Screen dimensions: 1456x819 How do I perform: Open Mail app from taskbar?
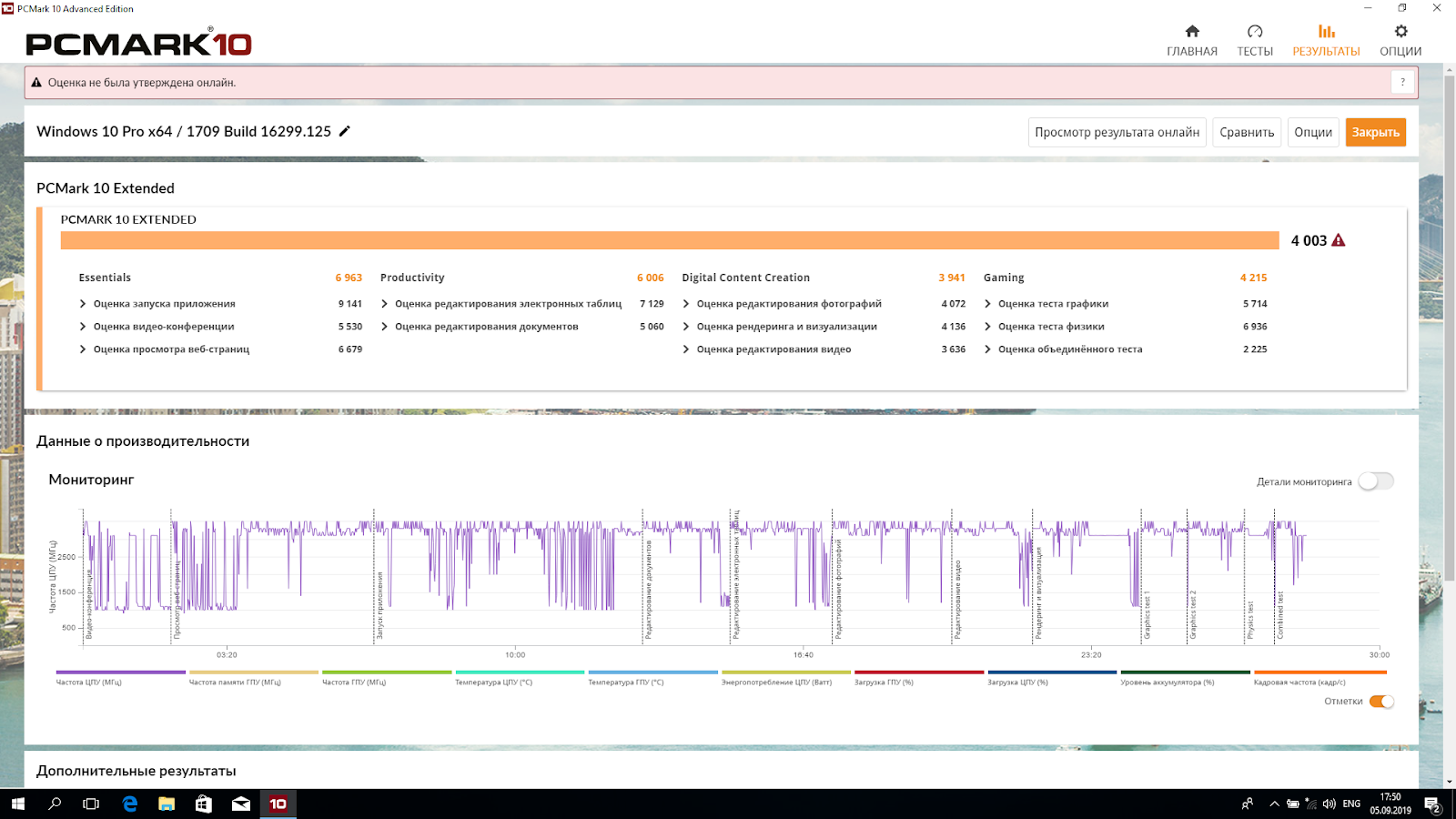241,804
